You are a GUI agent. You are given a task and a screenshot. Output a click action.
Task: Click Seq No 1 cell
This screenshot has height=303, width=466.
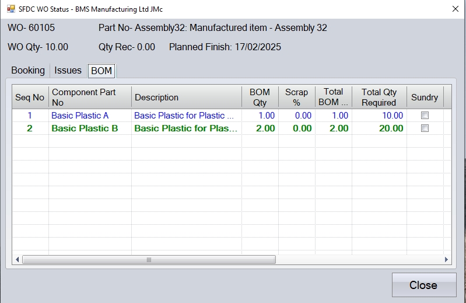(x=30, y=116)
